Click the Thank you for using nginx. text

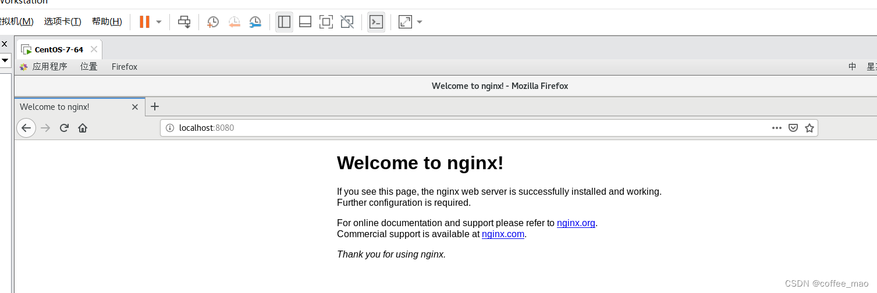tap(391, 254)
